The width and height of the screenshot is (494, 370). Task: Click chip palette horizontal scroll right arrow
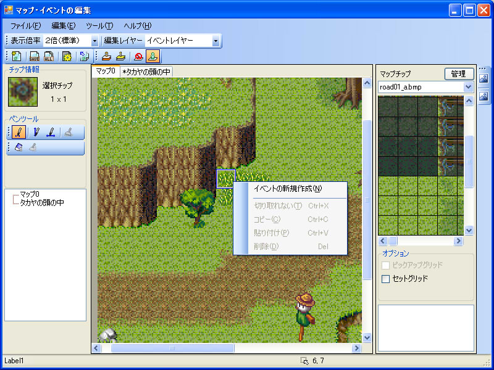pos(458,241)
